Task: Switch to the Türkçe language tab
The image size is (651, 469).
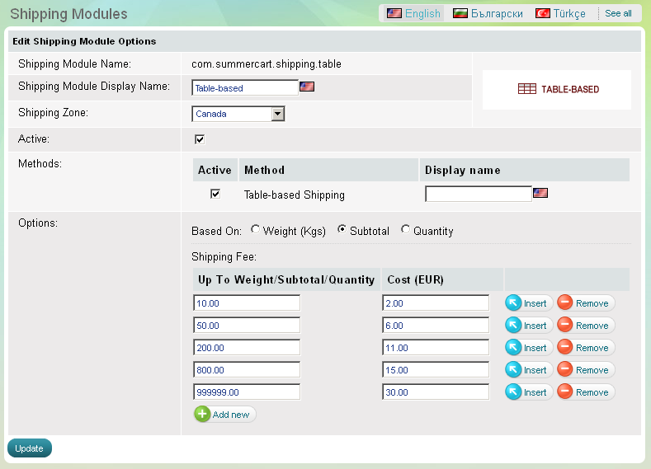Action: [561, 13]
